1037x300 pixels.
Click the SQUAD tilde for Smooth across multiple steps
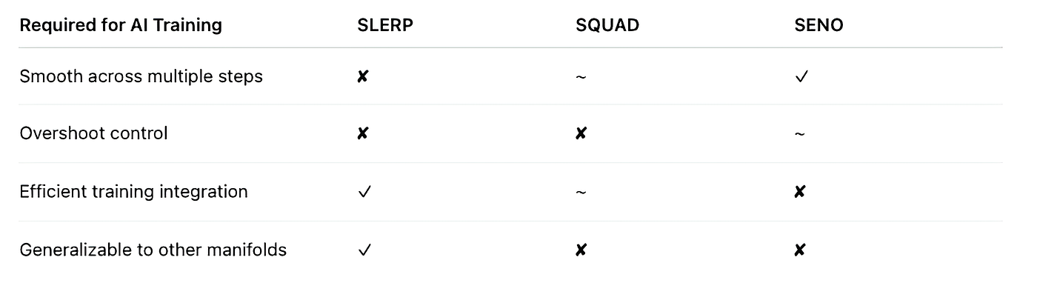click(x=581, y=77)
